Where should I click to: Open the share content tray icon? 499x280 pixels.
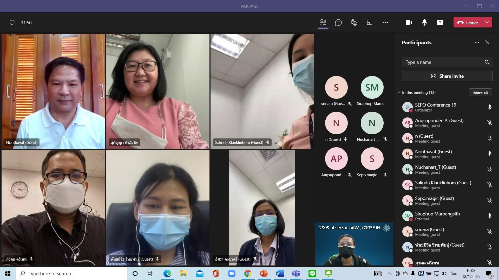440,23
